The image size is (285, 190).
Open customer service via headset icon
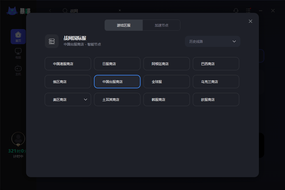pos(236,11)
